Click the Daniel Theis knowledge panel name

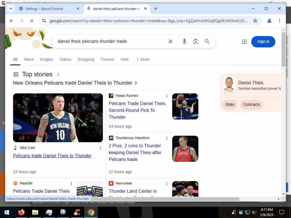click(x=251, y=83)
